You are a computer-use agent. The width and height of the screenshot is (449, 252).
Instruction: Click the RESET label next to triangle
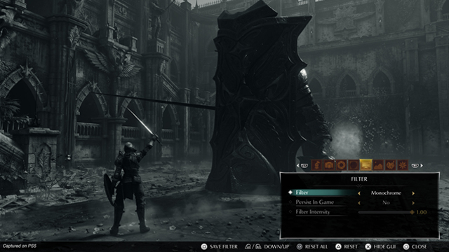351,246
